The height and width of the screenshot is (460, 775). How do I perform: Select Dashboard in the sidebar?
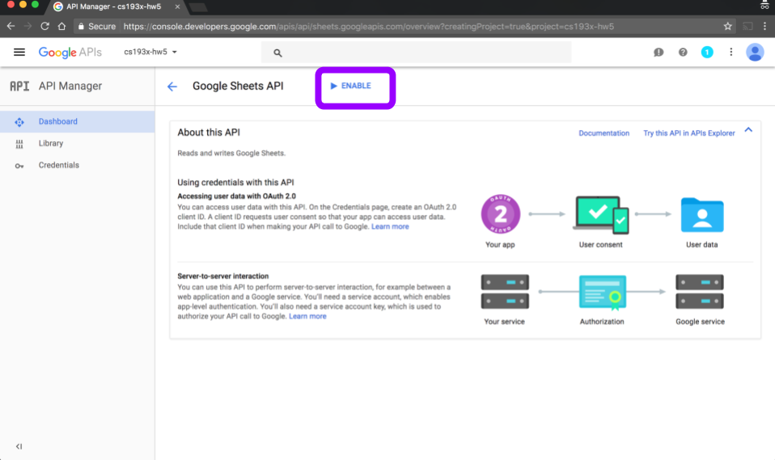[58, 121]
